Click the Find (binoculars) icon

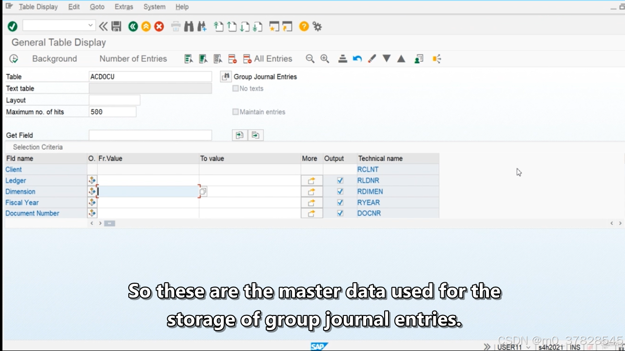point(189,26)
